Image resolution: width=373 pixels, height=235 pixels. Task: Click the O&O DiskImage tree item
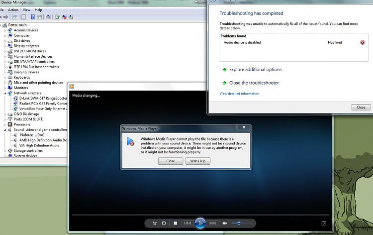(26, 114)
